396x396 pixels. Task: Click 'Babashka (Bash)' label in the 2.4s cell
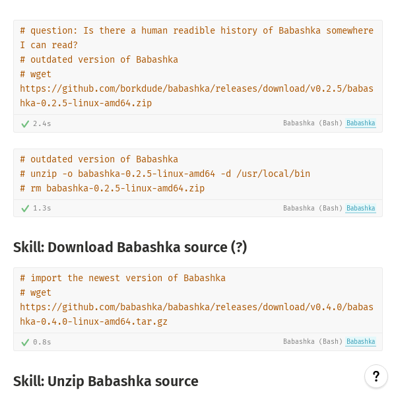[313, 123]
